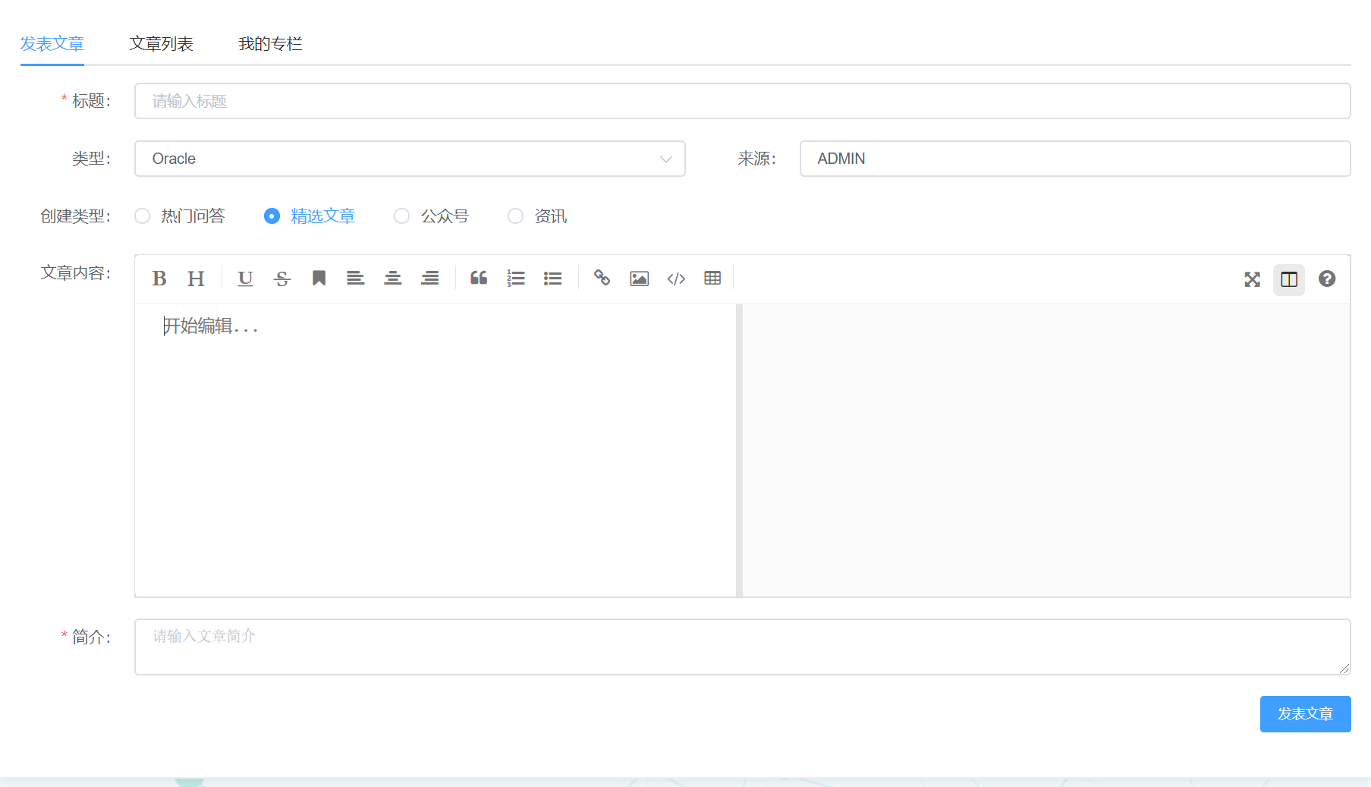Select the 热门问答 radio option
This screenshot has width=1371, height=787.
coord(180,216)
